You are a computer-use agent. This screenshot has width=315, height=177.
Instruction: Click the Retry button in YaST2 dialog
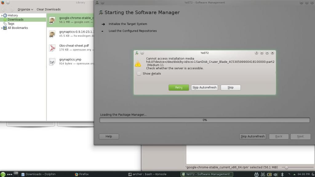[179, 87]
